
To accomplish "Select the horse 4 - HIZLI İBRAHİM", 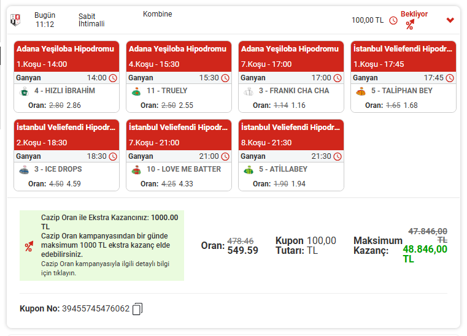I will [x=64, y=91].
